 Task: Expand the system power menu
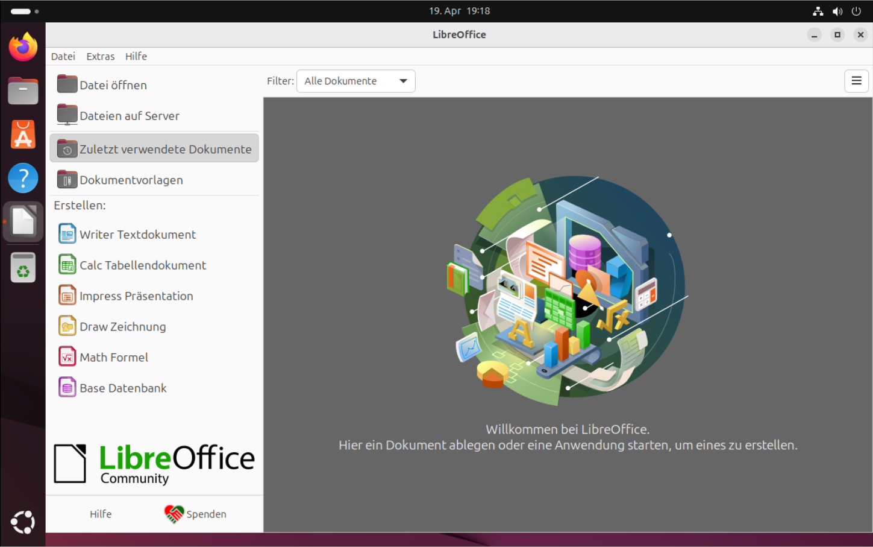point(856,11)
